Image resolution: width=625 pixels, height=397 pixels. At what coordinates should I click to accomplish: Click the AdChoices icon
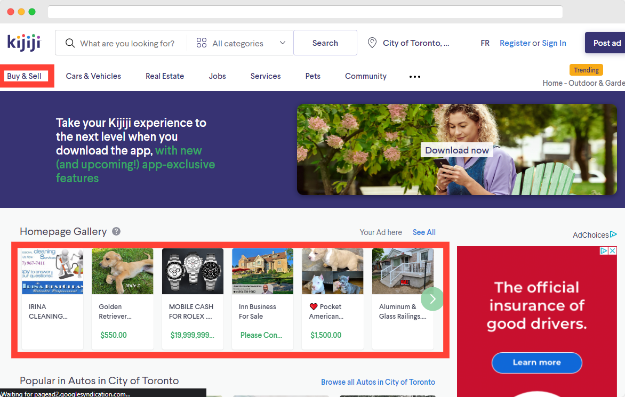point(614,234)
